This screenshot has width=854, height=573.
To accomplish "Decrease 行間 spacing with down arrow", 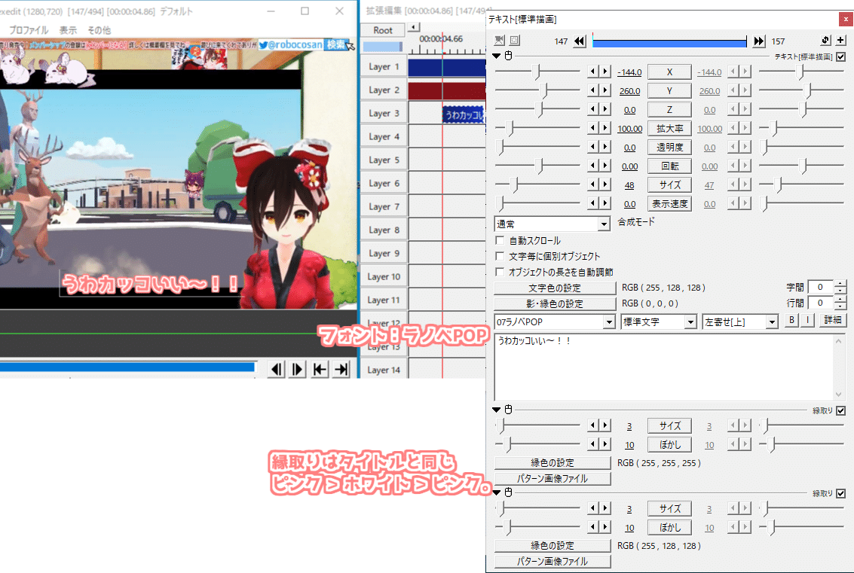I will 839,306.
